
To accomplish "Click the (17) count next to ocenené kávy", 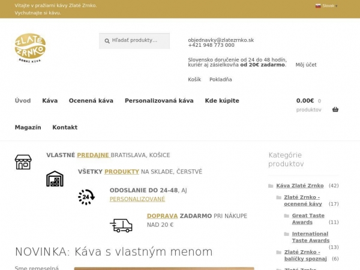I will (x=334, y=204).
